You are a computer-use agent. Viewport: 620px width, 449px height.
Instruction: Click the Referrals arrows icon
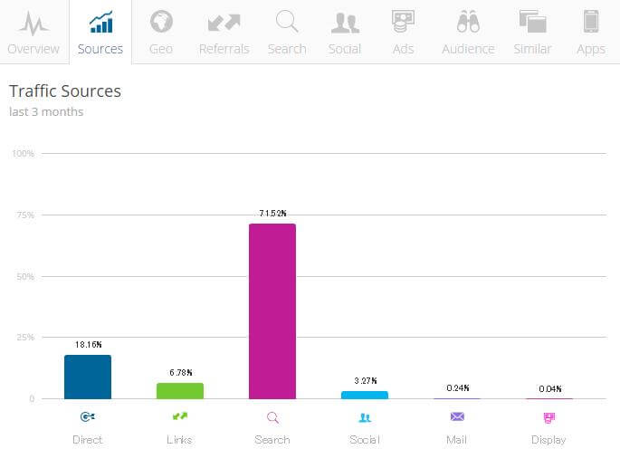pyautogui.click(x=224, y=23)
